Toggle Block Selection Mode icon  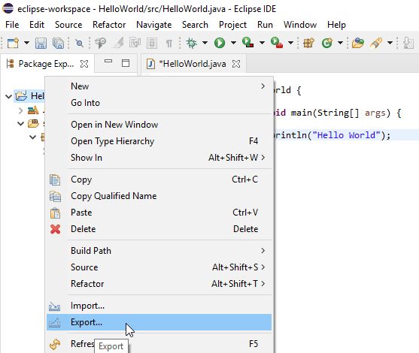pyautogui.click(x=152, y=43)
